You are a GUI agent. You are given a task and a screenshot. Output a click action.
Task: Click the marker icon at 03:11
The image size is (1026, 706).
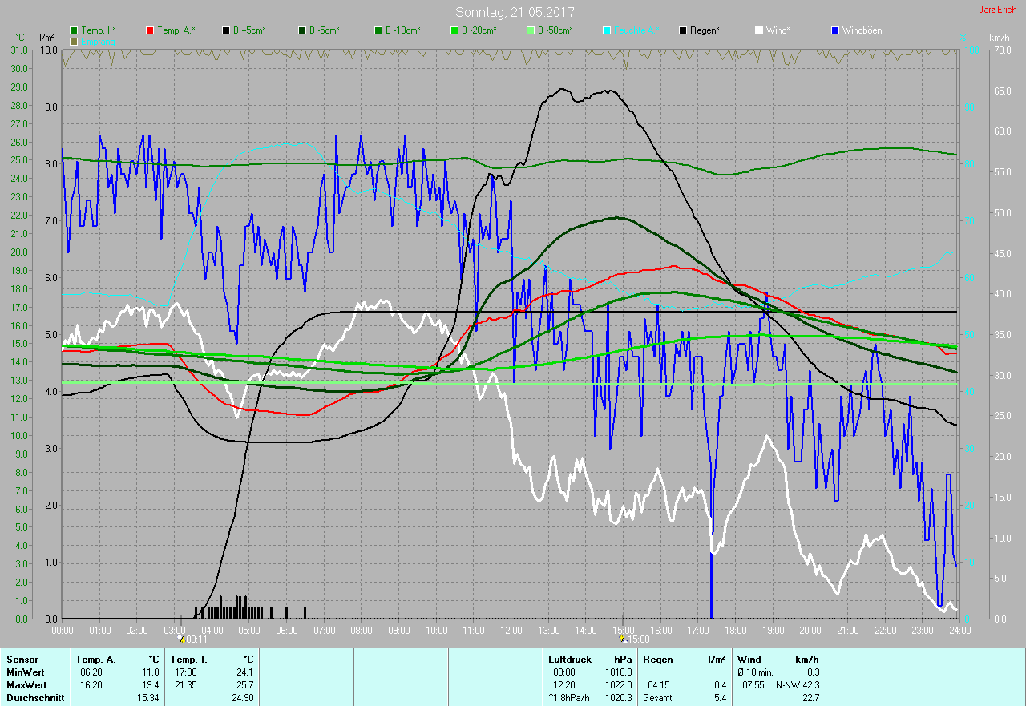(181, 639)
